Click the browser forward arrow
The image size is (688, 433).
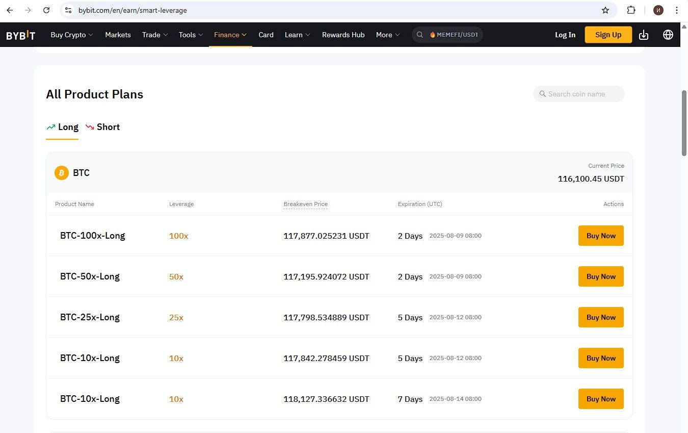28,10
